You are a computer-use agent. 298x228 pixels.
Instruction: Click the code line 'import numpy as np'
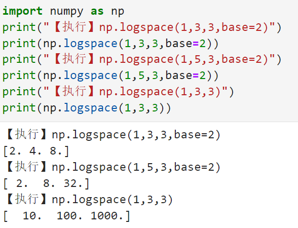[63, 11]
